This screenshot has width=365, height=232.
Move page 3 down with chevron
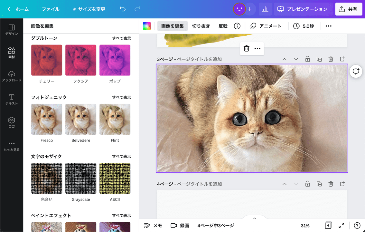296,59
